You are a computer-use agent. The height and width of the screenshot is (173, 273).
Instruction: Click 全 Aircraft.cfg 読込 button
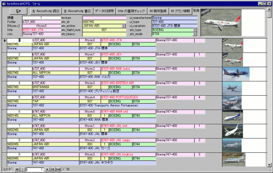point(45,11)
